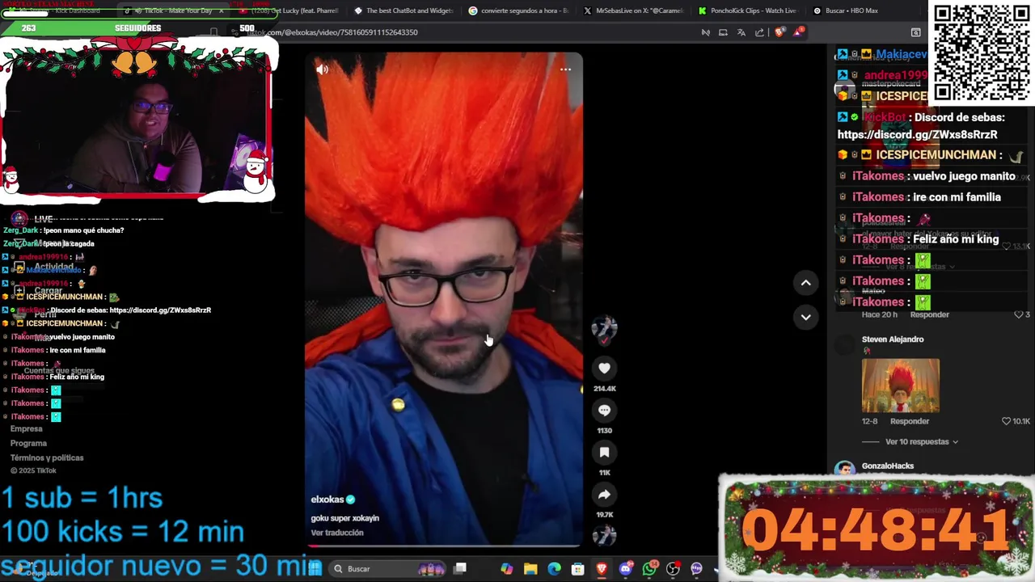The width and height of the screenshot is (1035, 582).
Task: Open Términos y políticas footer link
Action: [x=47, y=458]
